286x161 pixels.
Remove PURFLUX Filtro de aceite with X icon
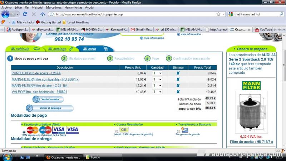[178, 73]
